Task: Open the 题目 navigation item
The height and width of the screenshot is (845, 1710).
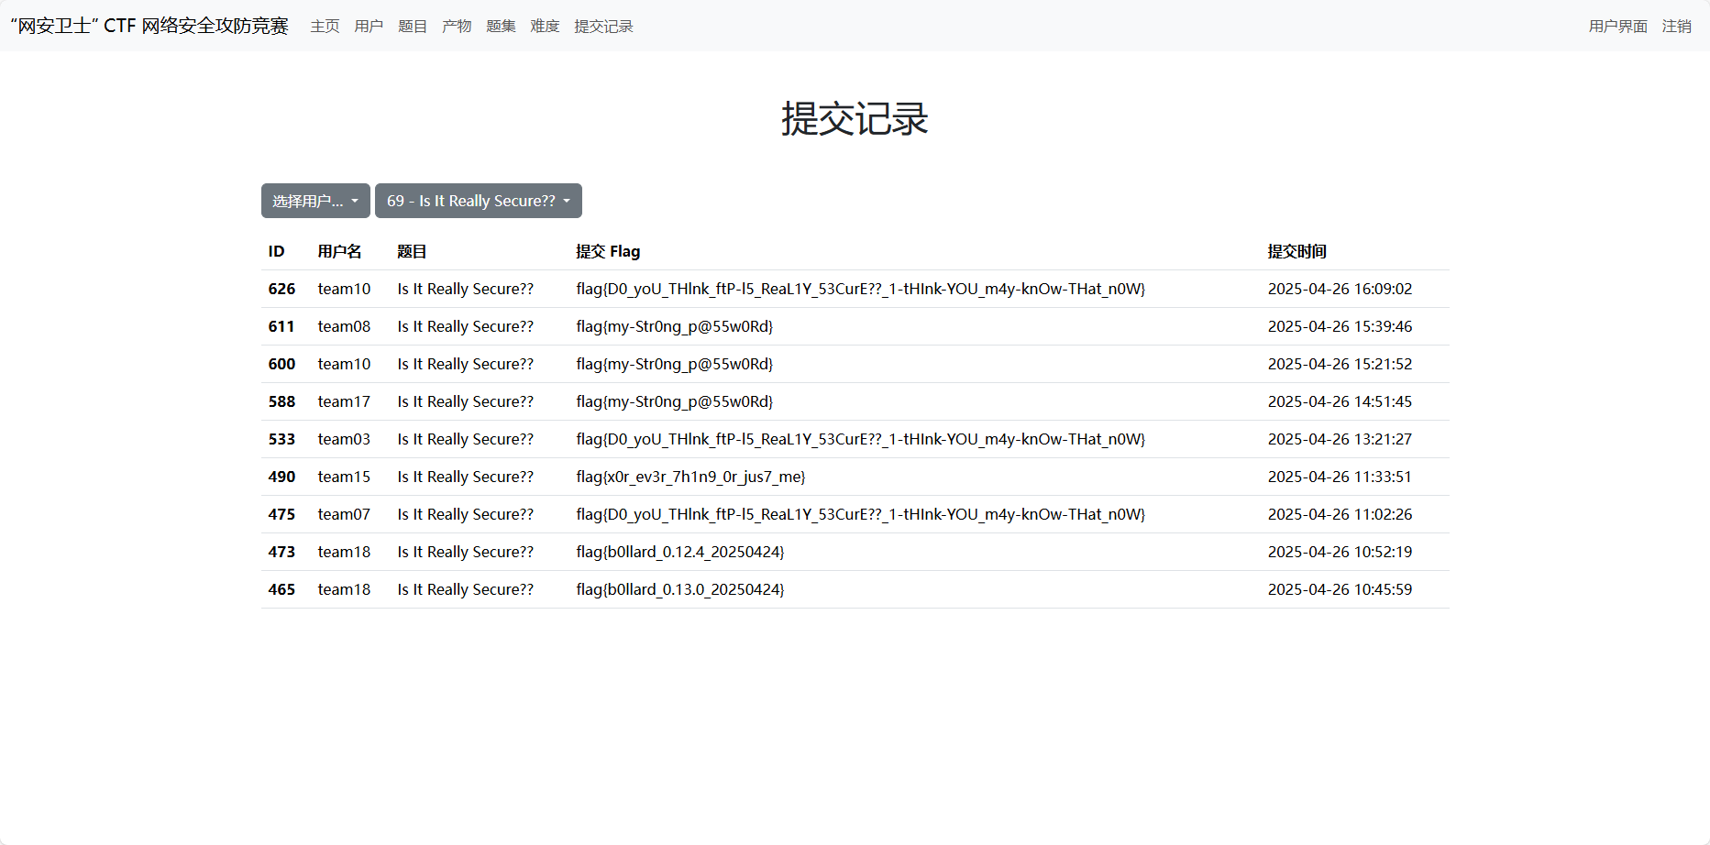Action: click(x=413, y=27)
